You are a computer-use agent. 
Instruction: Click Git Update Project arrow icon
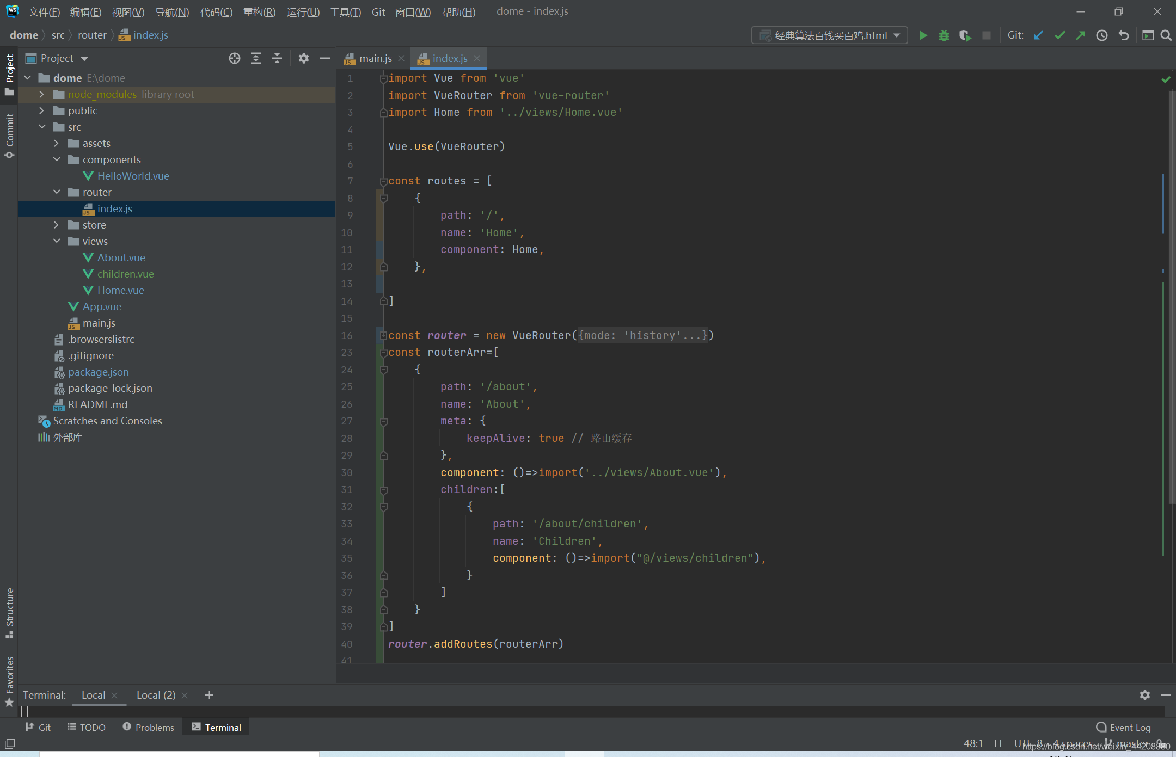1038,35
